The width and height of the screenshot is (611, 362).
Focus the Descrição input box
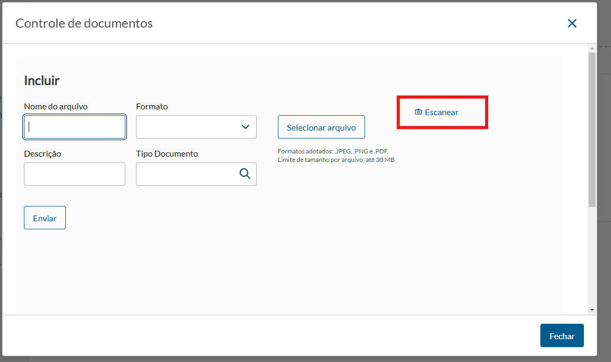coord(75,174)
